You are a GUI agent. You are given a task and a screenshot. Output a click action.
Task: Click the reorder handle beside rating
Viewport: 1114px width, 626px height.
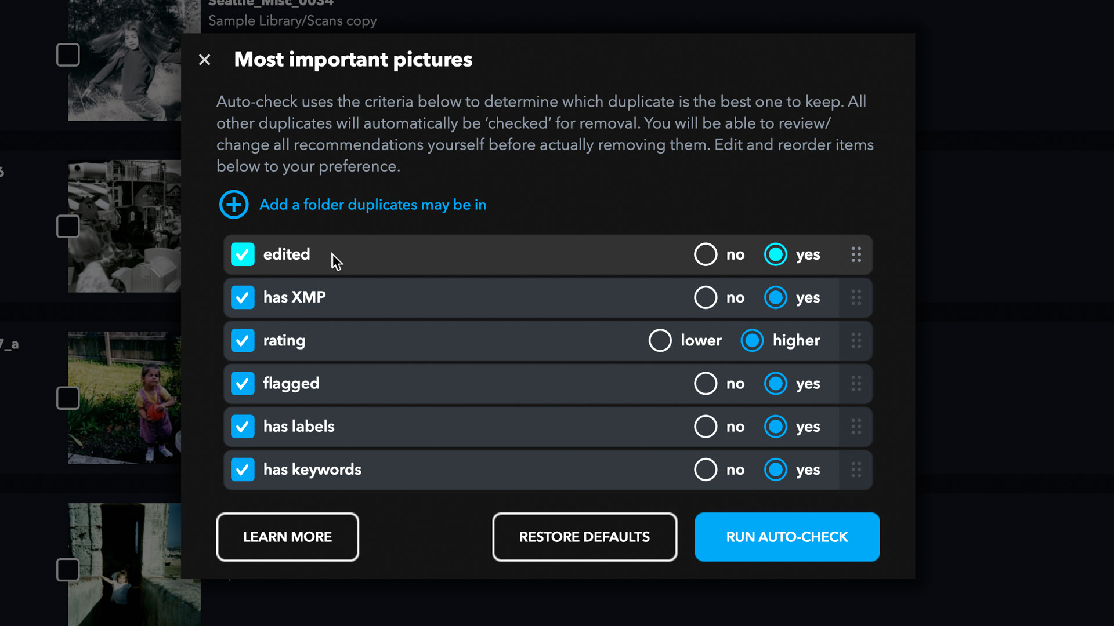(856, 340)
